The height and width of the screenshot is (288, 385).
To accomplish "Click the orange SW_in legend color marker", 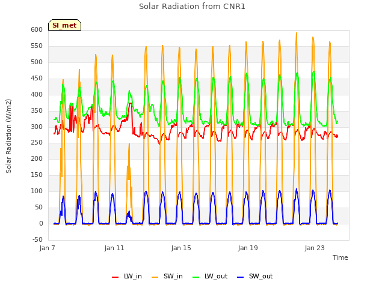I will 155,277.
